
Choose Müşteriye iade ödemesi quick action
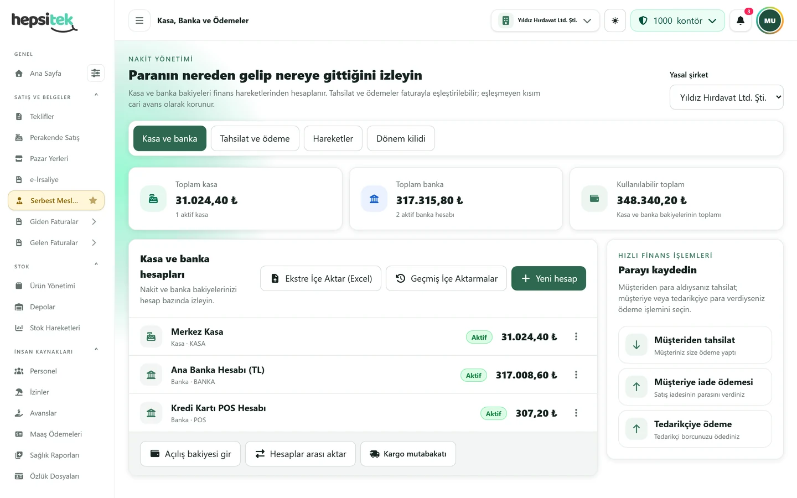point(695,387)
